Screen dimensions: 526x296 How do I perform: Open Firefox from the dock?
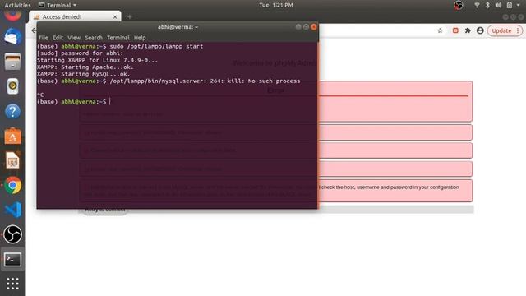point(12,15)
